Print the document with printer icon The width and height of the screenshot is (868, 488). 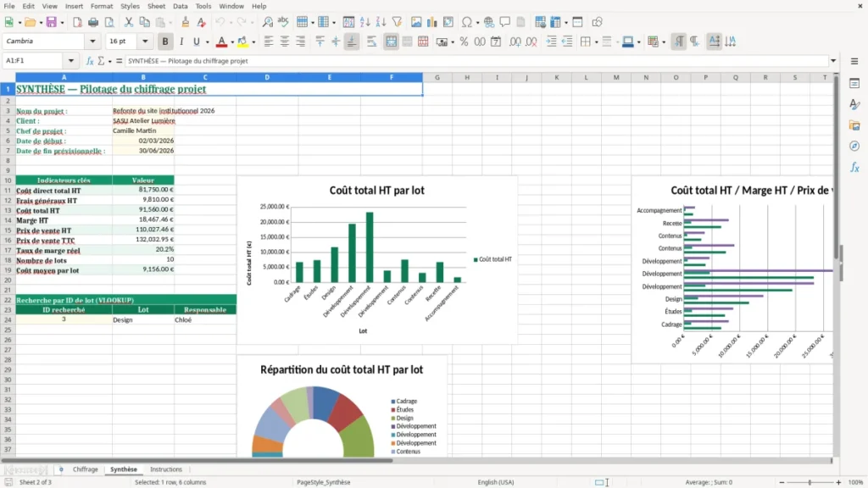coord(93,22)
